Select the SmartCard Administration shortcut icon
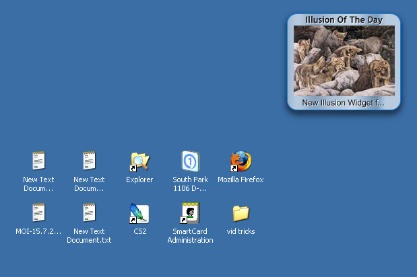The image size is (417, 277). 190,212
